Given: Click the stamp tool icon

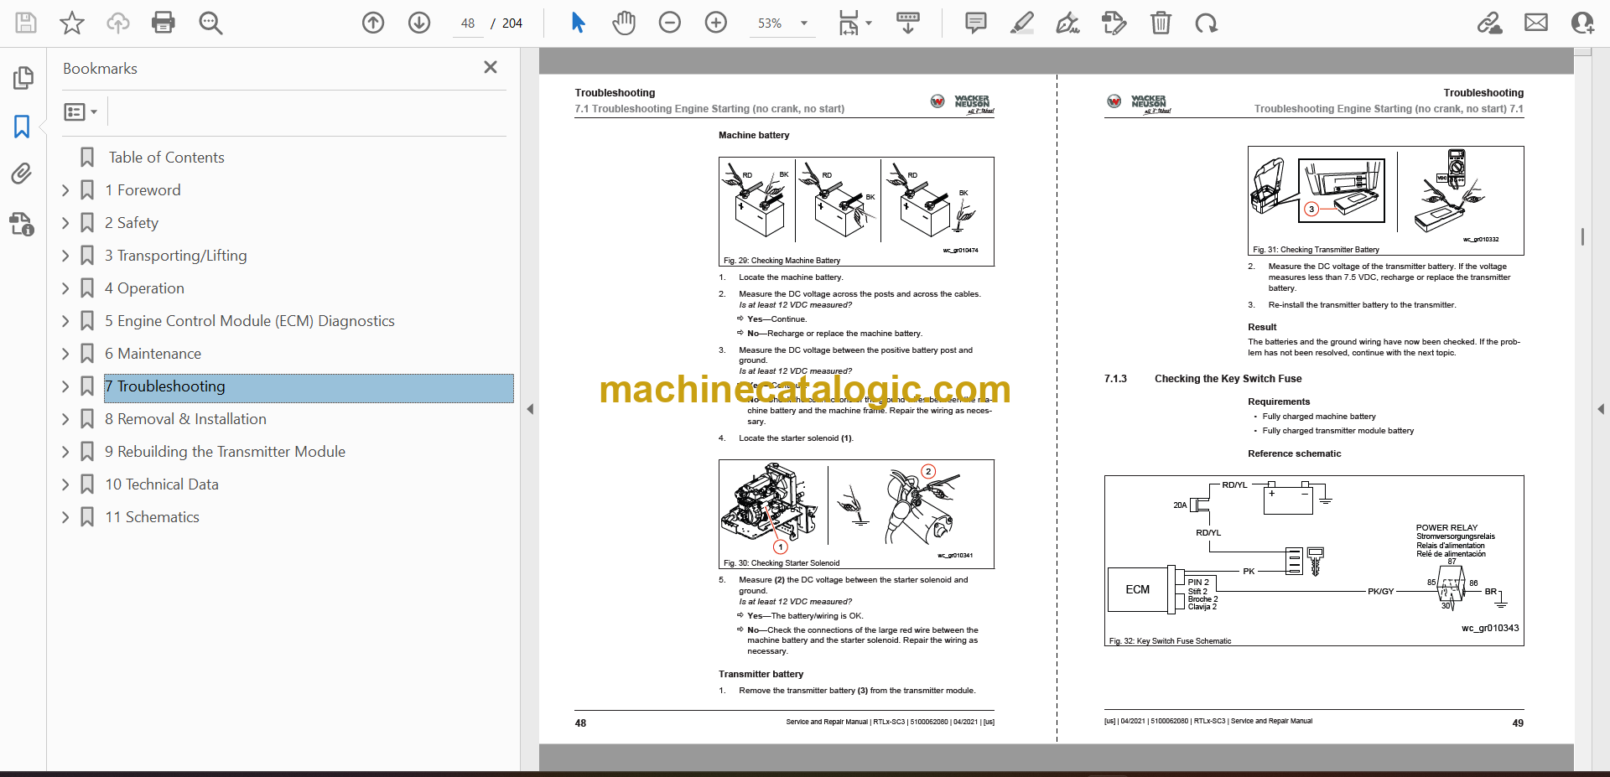Looking at the screenshot, I should tap(1114, 23).
